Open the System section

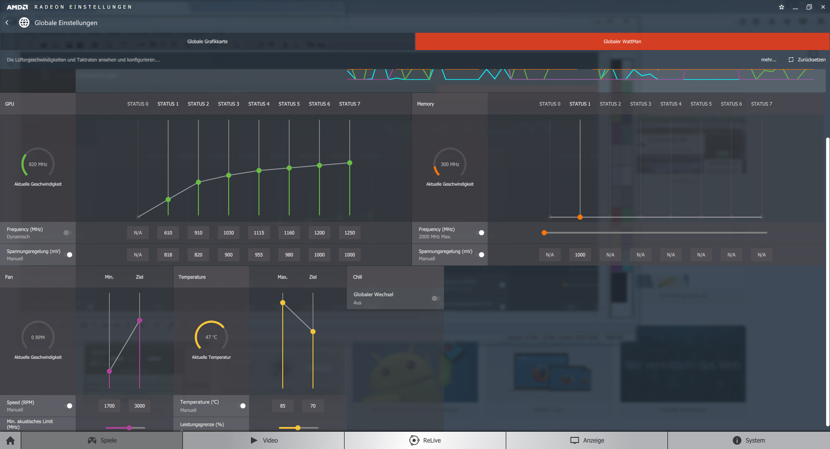[x=749, y=440]
